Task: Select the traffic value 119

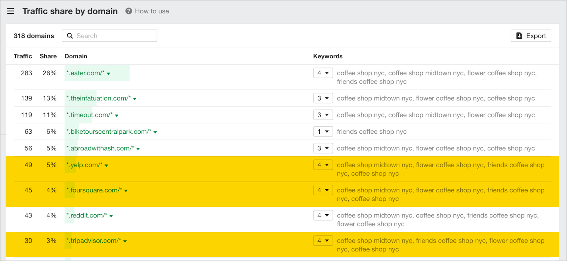Action: (27, 115)
